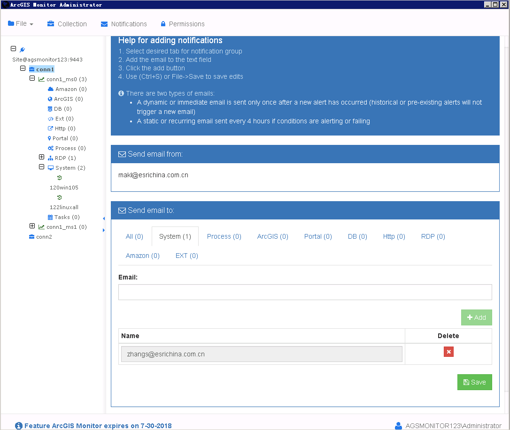510x430 pixels.
Task: Click the conn1_ms0 chart icon
Action: tap(41, 79)
